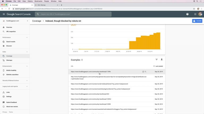Click the Coverage pages icon
Image resolution: width=204 pixels, height=114 pixels.
click(x=3, y=56)
